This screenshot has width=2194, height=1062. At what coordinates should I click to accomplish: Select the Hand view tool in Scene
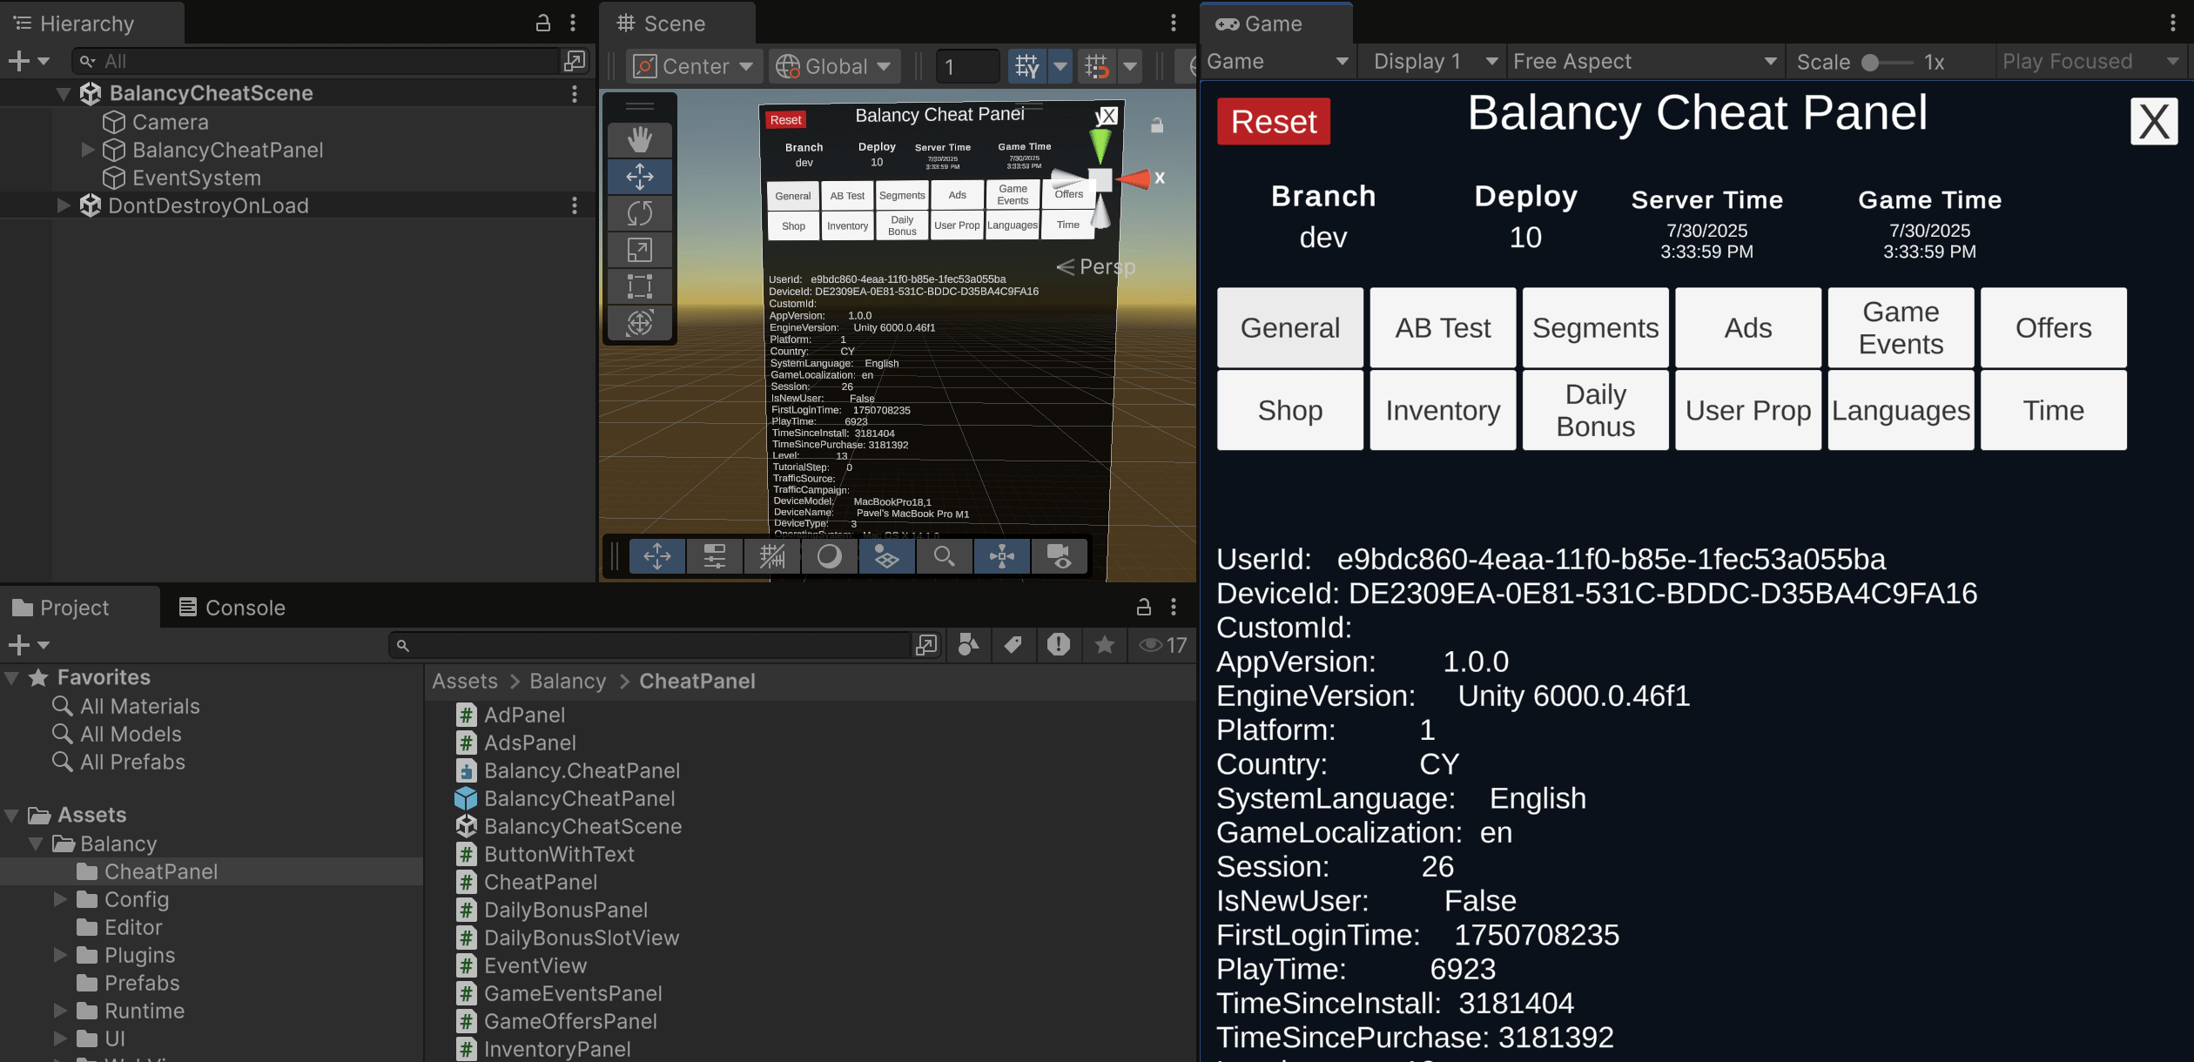click(639, 139)
